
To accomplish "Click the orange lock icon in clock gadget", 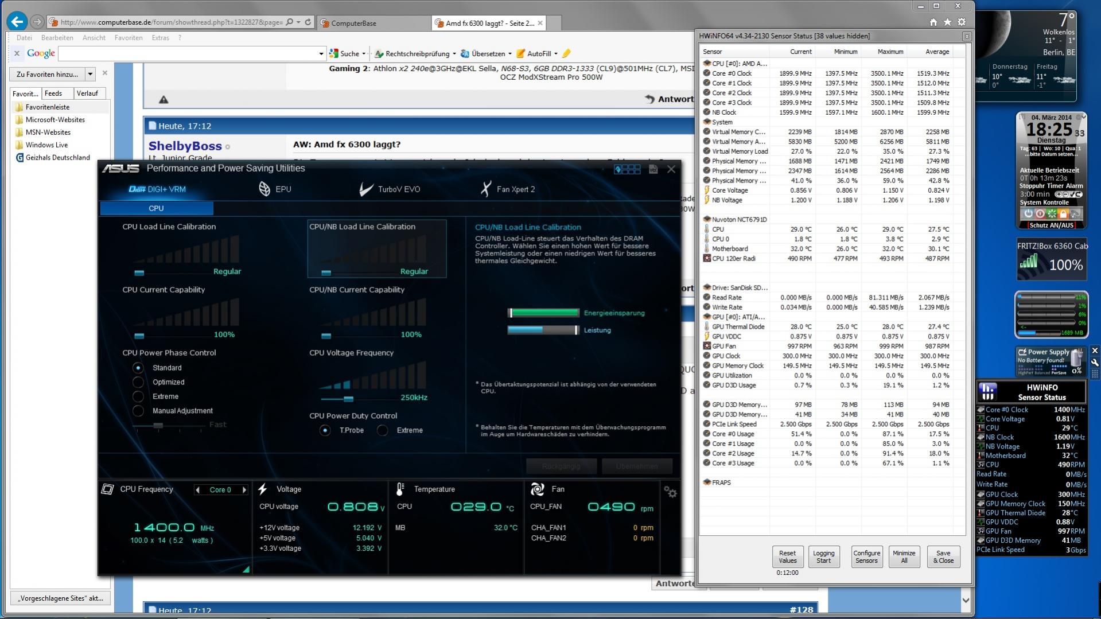I will pyautogui.click(x=1063, y=214).
